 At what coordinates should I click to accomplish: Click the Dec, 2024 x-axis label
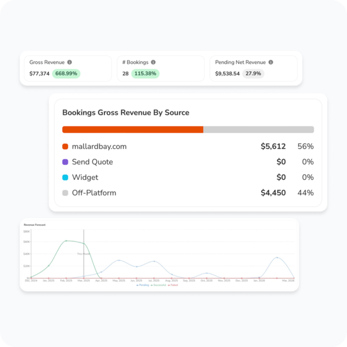click(31, 281)
